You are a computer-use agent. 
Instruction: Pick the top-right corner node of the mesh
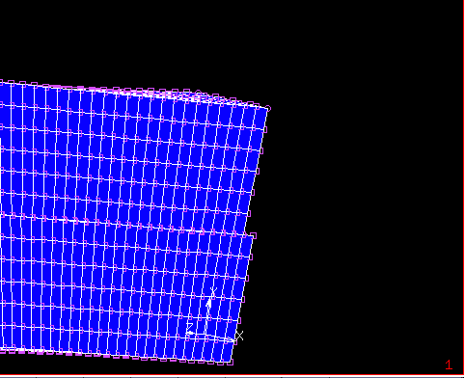(268, 109)
